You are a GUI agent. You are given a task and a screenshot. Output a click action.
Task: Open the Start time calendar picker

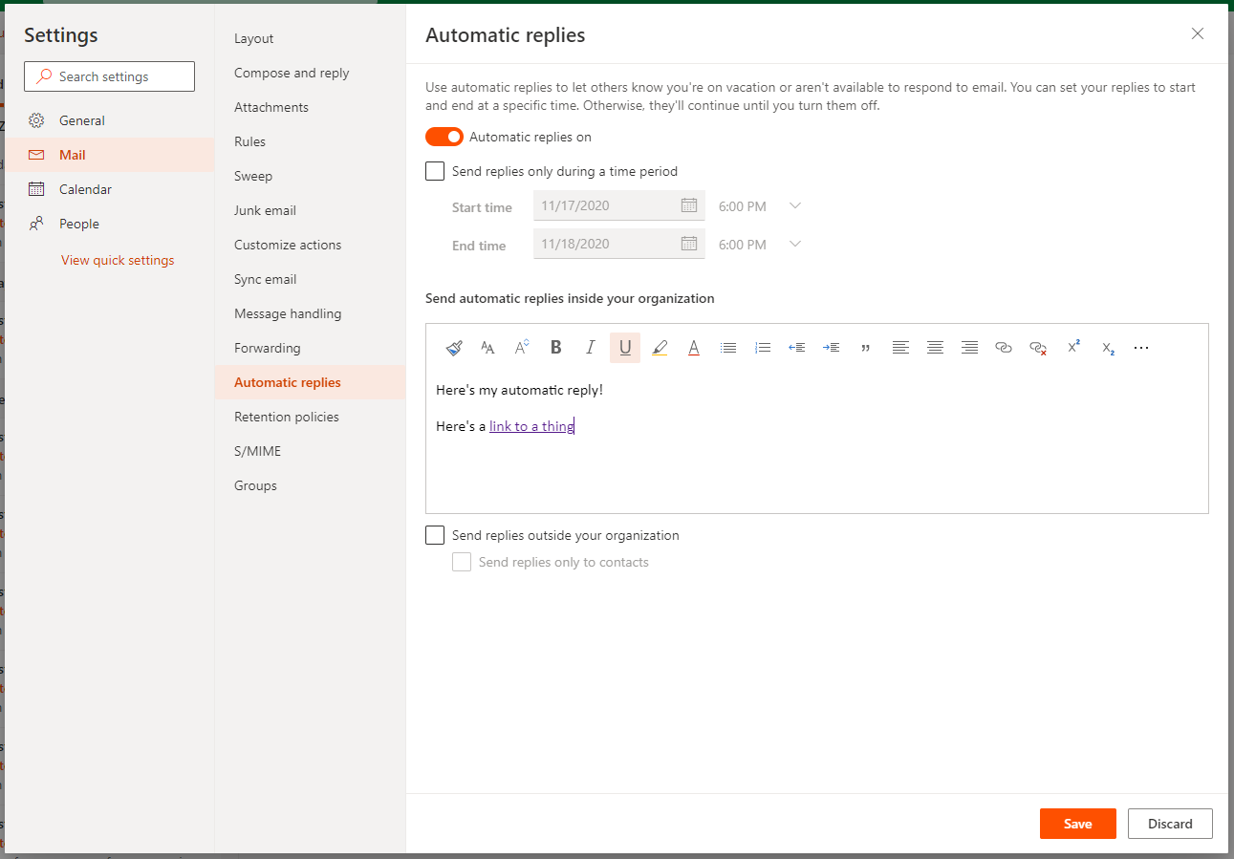click(689, 205)
